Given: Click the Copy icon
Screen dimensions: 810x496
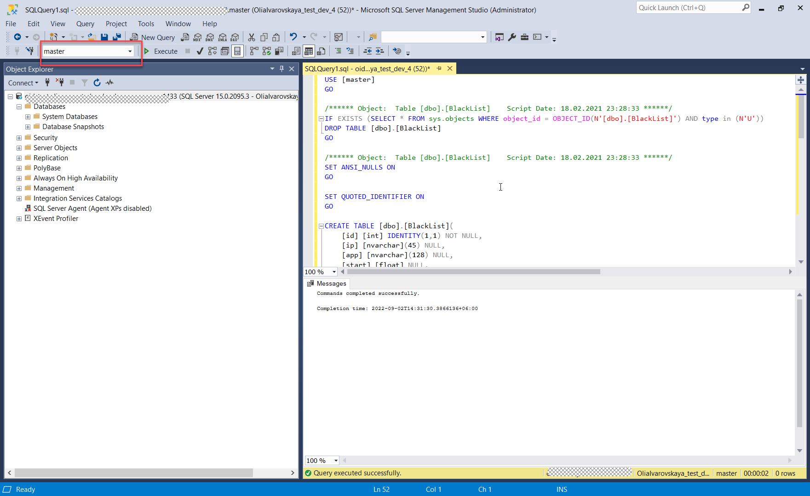Looking at the screenshot, I should pyautogui.click(x=264, y=37).
